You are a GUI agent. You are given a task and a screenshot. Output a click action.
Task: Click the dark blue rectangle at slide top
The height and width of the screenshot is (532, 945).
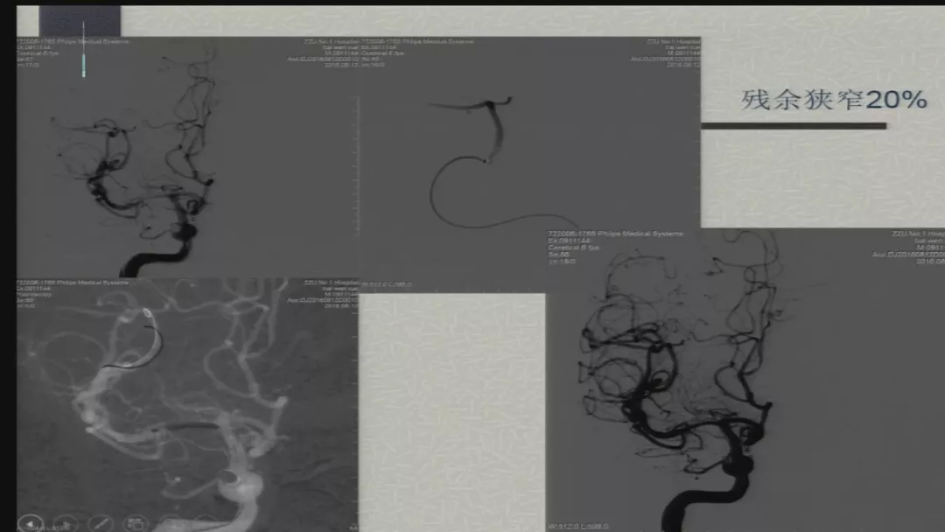tap(80, 19)
